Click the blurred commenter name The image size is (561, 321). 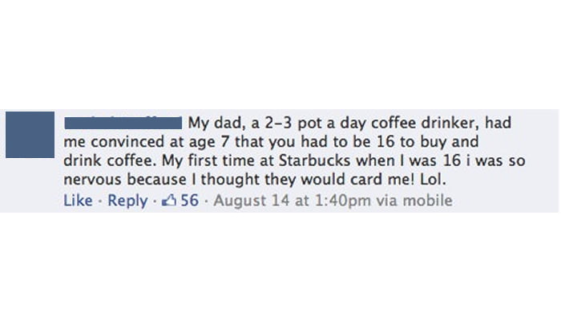[124, 123]
